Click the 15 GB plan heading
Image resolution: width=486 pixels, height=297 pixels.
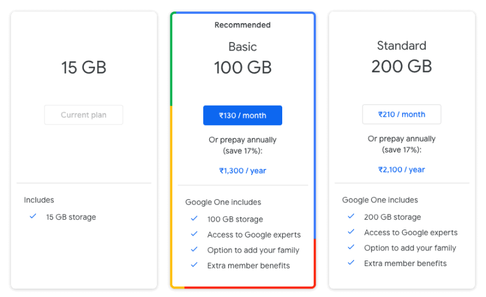pyautogui.click(x=84, y=67)
